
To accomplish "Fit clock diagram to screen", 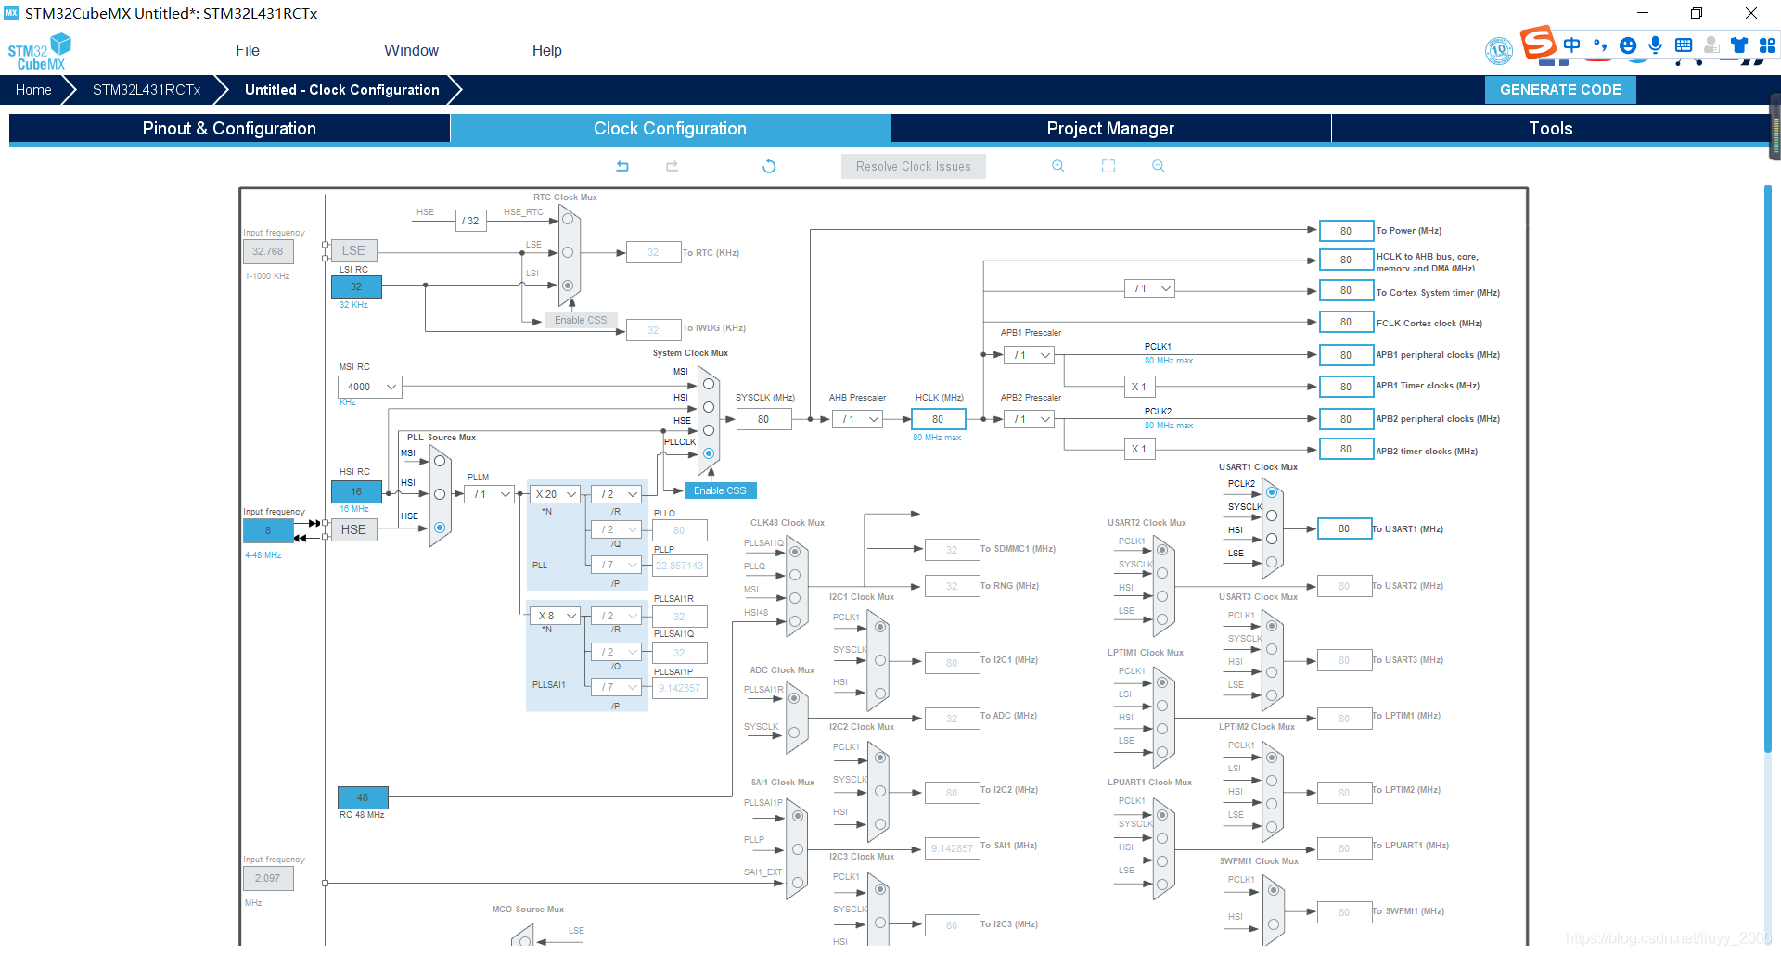I will click(x=1108, y=166).
